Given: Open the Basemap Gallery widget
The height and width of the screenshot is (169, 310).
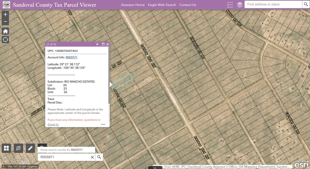Looking at the screenshot, I should pos(6,148).
